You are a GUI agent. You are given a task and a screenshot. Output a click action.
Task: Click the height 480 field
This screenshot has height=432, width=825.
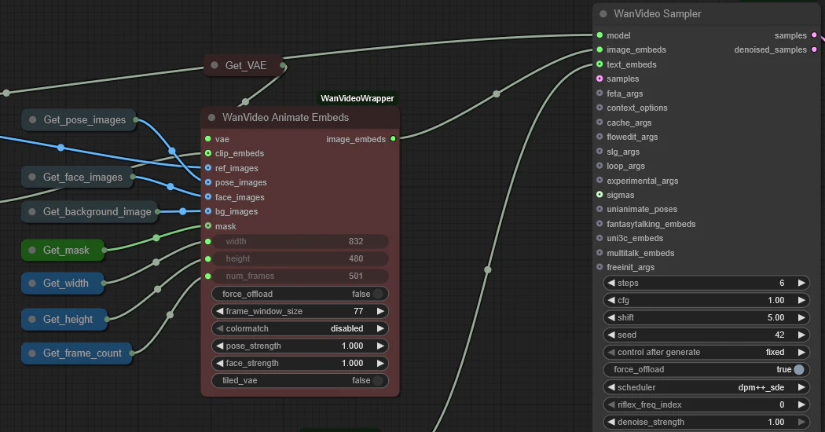tap(300, 258)
